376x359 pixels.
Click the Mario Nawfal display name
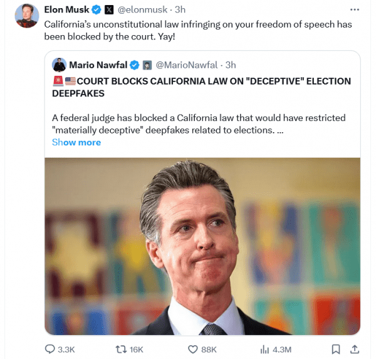pyautogui.click(x=98, y=65)
